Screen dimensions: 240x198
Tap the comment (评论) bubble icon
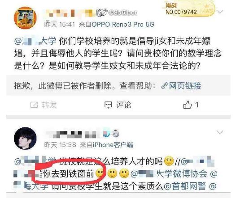(108, 105)
